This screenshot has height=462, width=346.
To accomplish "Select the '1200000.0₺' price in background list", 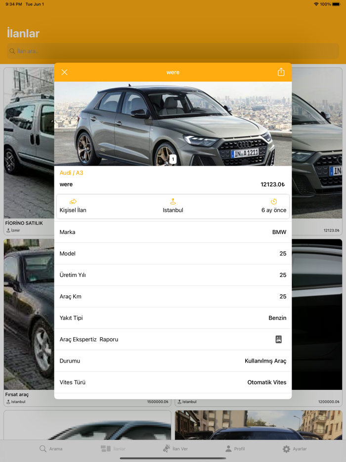I will click(x=329, y=402).
